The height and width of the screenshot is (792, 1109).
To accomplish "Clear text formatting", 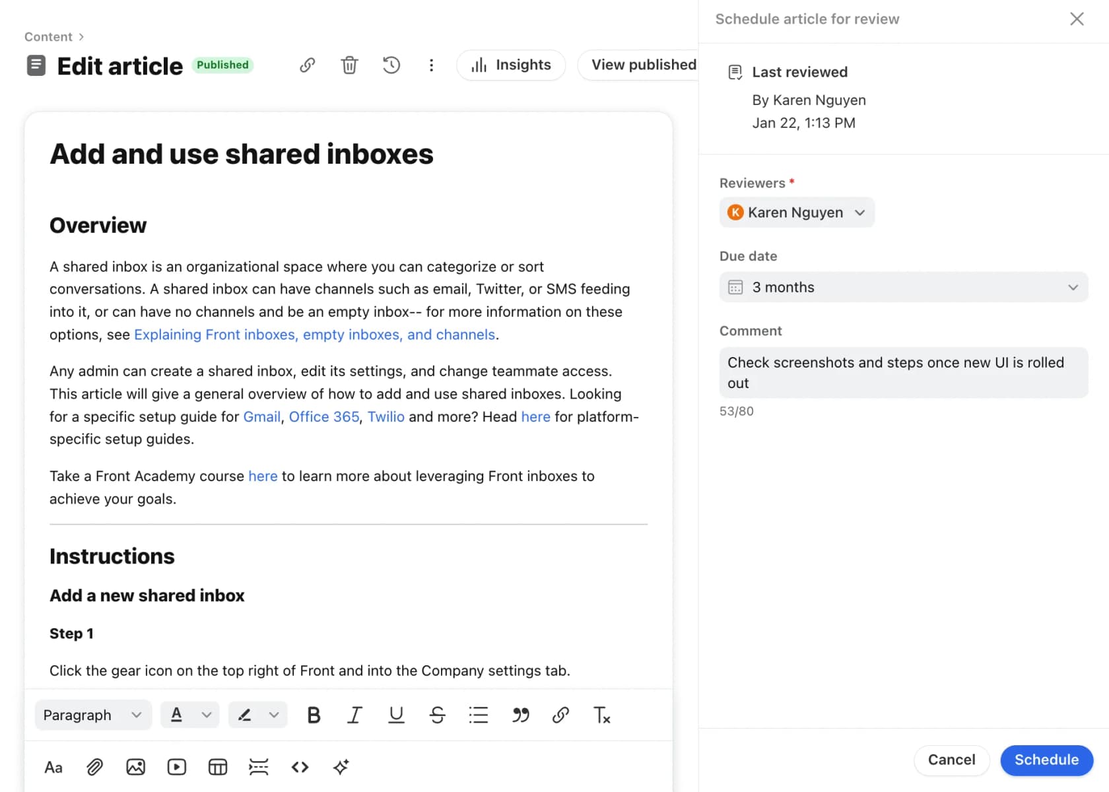I will tap(601, 715).
